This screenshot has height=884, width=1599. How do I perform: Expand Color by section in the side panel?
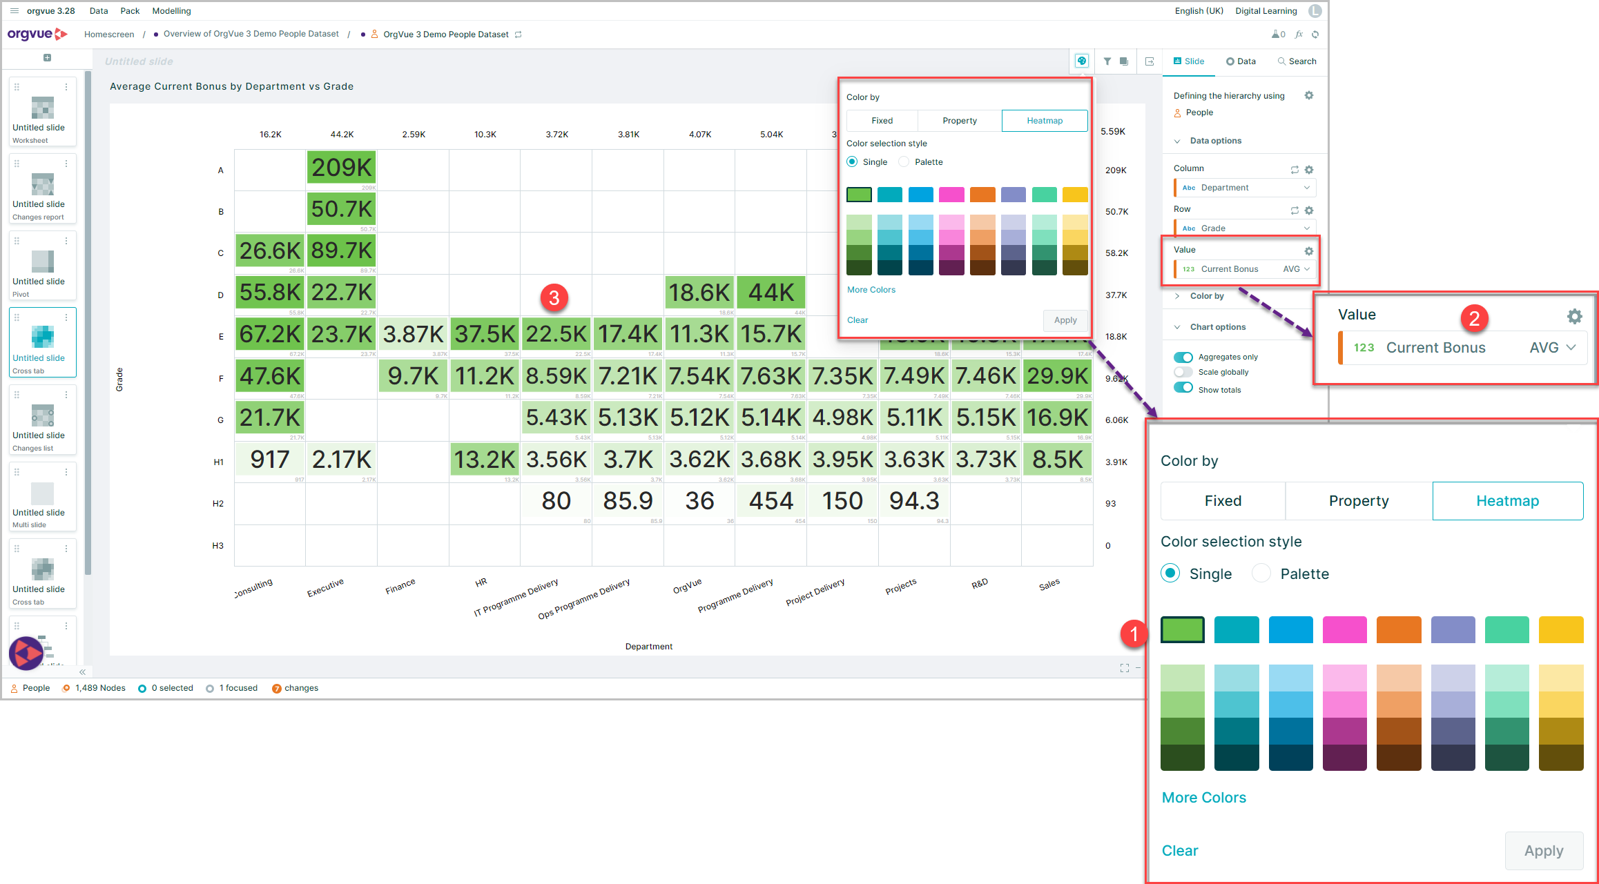click(1177, 296)
